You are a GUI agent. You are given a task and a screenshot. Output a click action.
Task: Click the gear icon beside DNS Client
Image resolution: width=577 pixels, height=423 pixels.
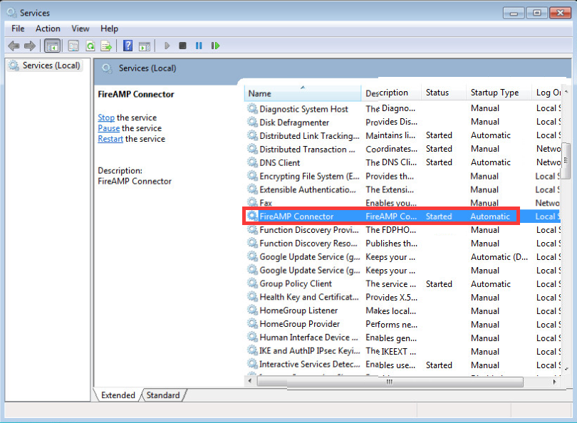[252, 162]
